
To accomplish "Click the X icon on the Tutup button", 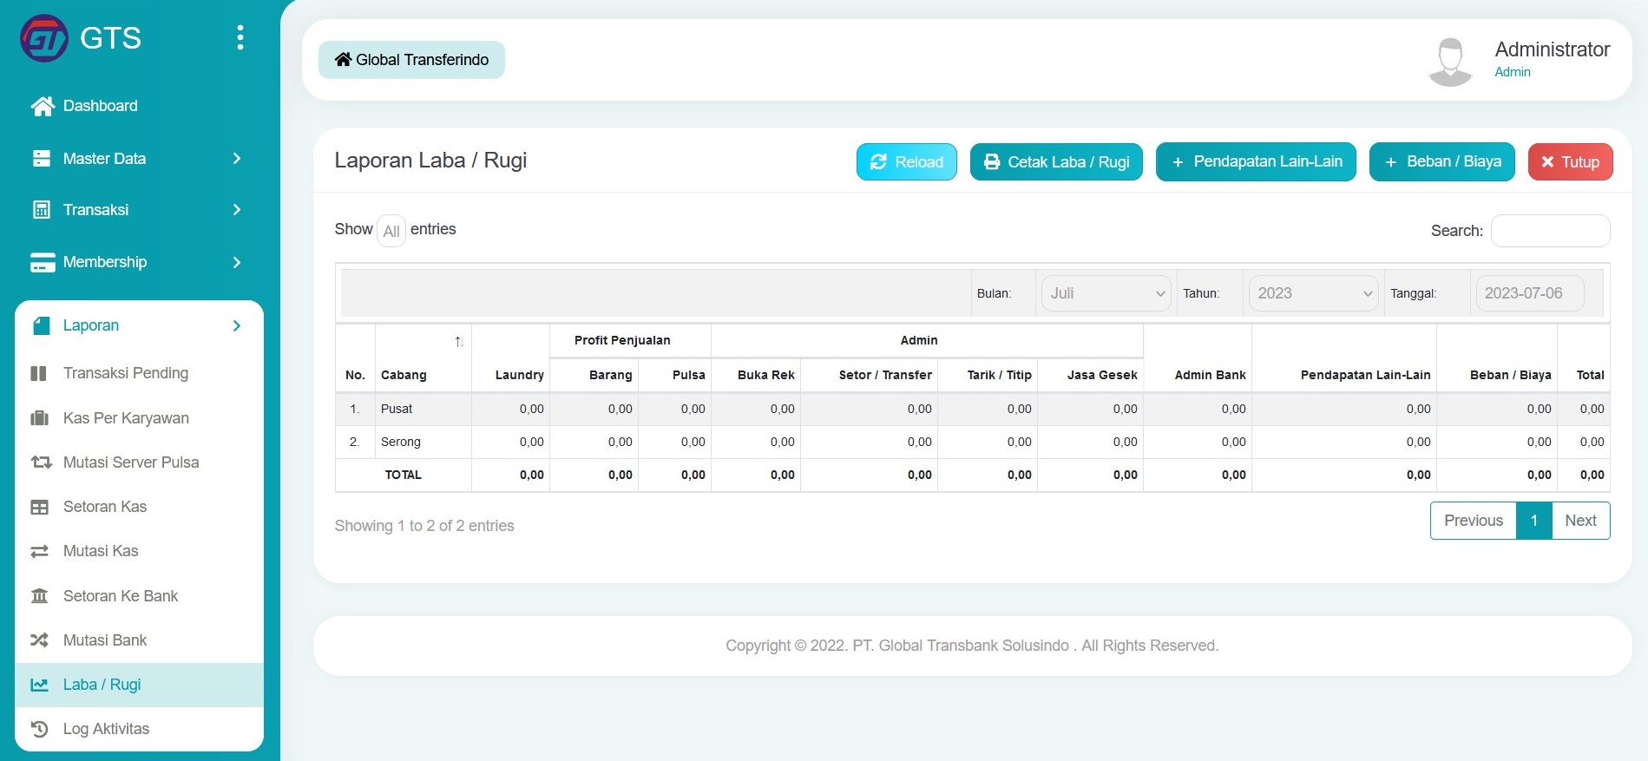I will pyautogui.click(x=1547, y=162).
